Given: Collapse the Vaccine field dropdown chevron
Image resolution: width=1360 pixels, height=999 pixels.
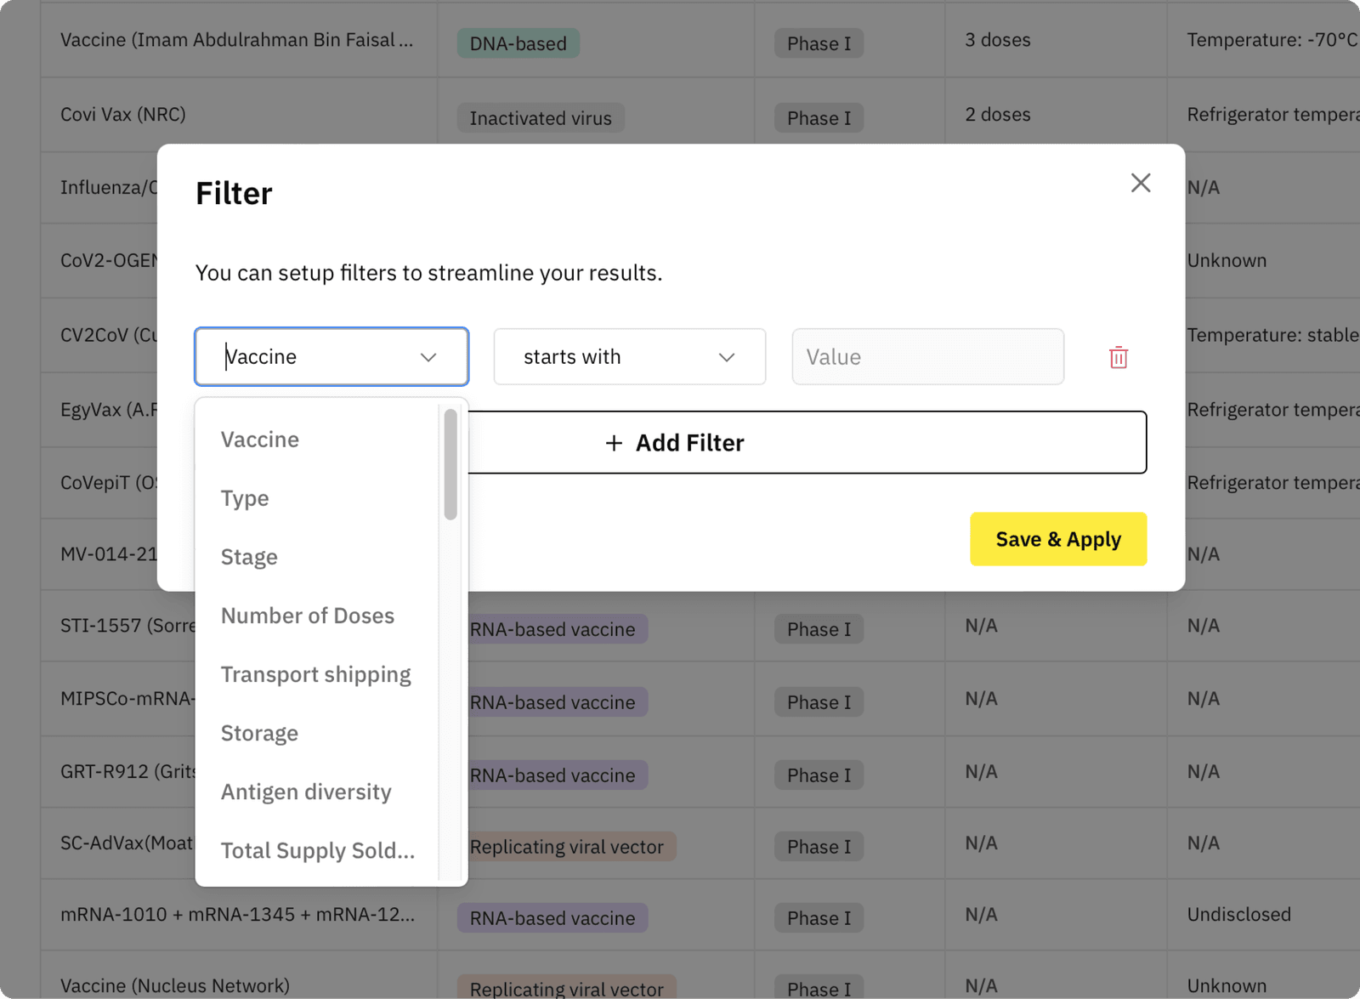Looking at the screenshot, I should (x=428, y=357).
